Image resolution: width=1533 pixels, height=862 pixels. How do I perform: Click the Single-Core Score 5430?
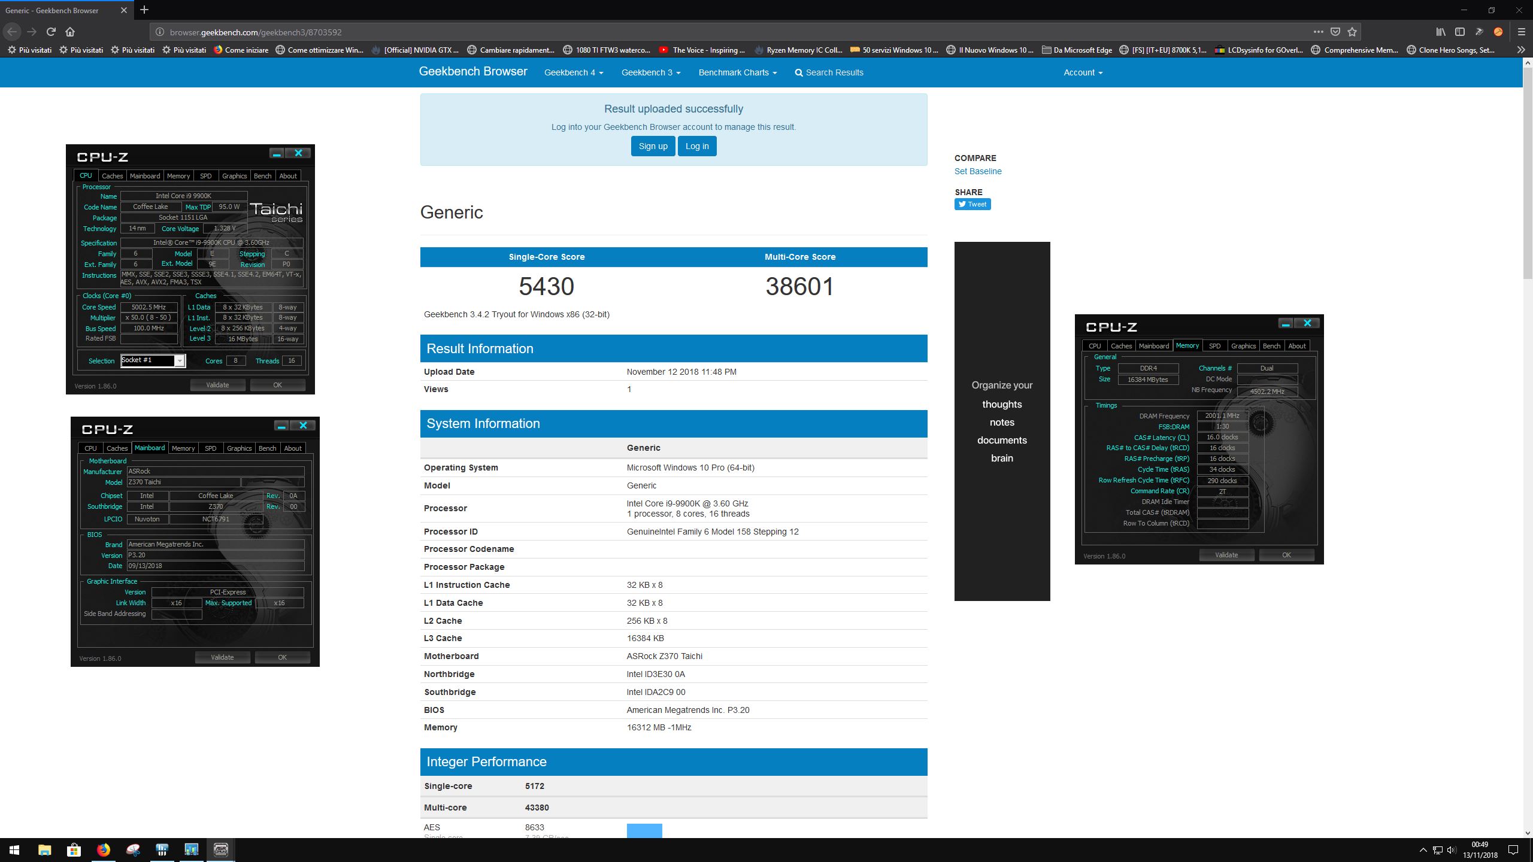pyautogui.click(x=546, y=286)
